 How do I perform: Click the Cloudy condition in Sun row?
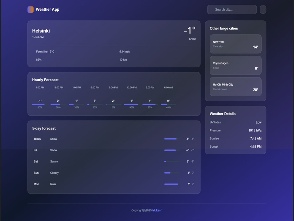(54, 173)
